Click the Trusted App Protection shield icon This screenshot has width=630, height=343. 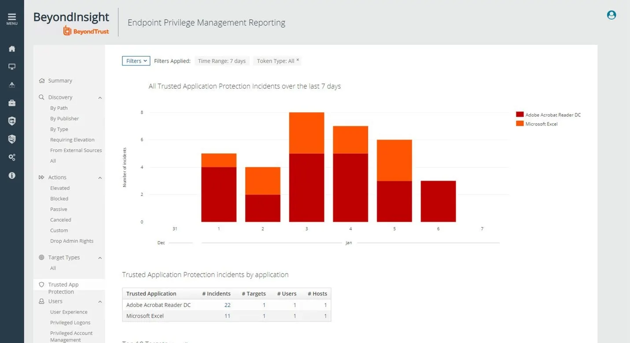coord(42,285)
